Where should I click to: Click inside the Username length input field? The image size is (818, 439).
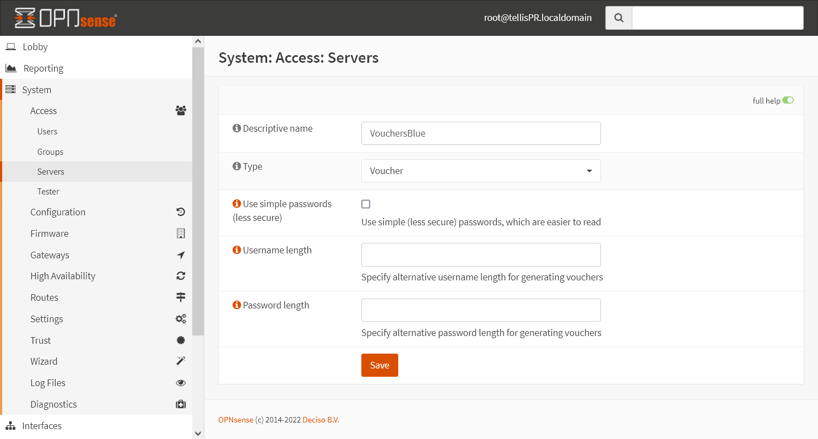tap(480, 254)
